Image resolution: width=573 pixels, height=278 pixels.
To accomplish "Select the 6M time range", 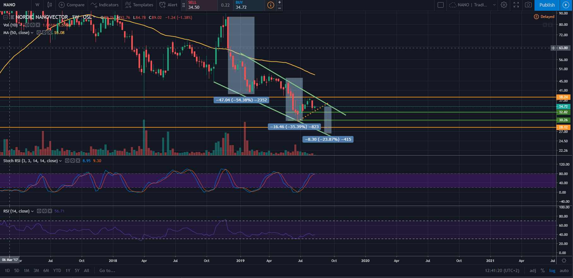I will pyautogui.click(x=46, y=270).
